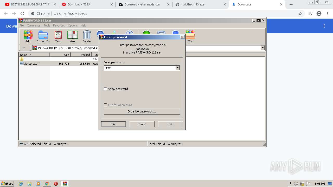Click the 5:08 PM taskbar clock

[x=319, y=184]
